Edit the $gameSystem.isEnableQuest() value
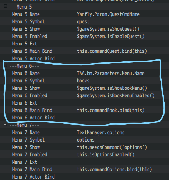 pos(110,36)
